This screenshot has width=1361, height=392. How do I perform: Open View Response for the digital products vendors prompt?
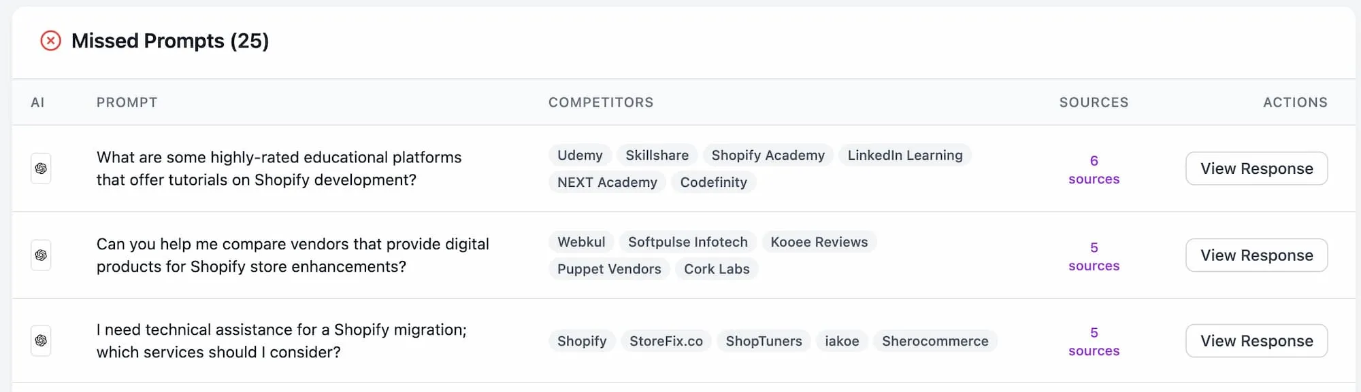[x=1256, y=255]
